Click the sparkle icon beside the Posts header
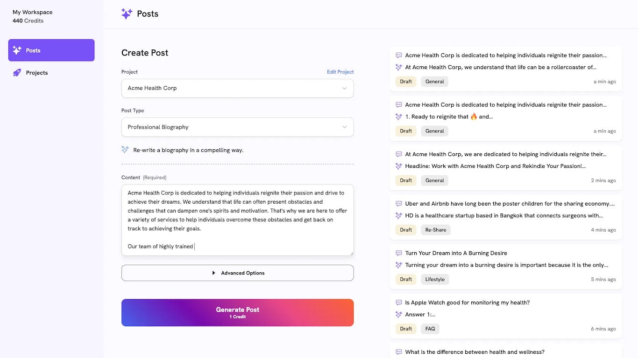638x358 pixels. point(127,14)
